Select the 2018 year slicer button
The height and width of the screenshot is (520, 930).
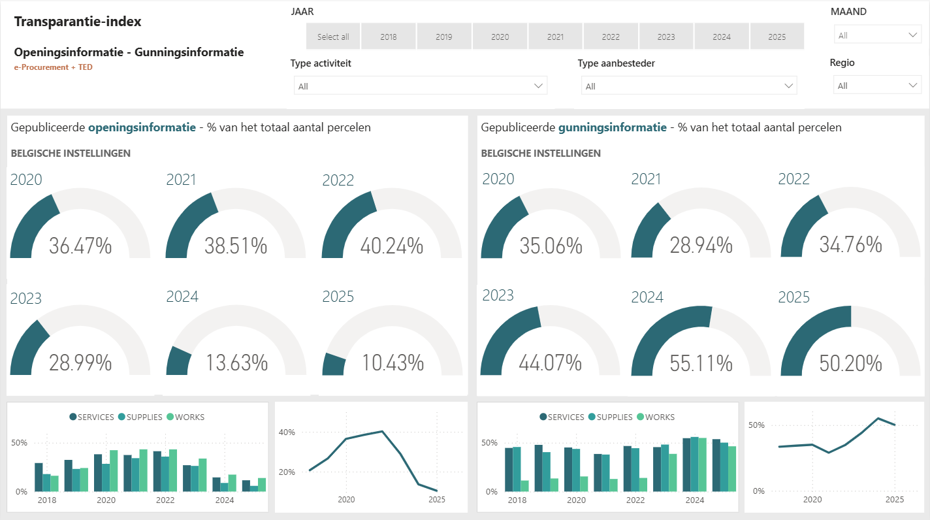[389, 37]
